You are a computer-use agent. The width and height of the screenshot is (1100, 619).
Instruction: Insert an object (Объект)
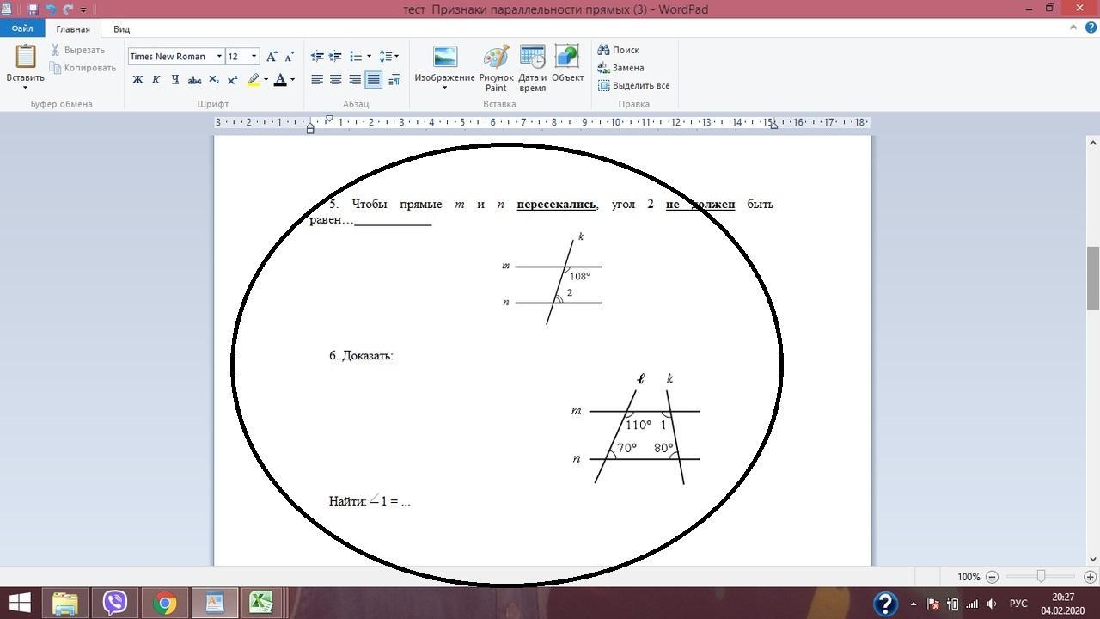[x=567, y=64]
